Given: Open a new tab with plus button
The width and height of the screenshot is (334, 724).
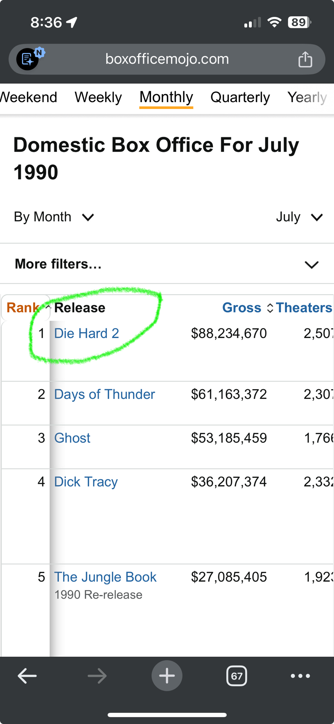Looking at the screenshot, I should click(167, 676).
